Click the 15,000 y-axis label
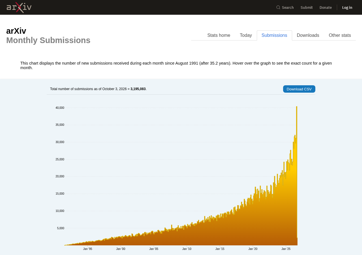This screenshot has width=362, height=255. point(60,194)
